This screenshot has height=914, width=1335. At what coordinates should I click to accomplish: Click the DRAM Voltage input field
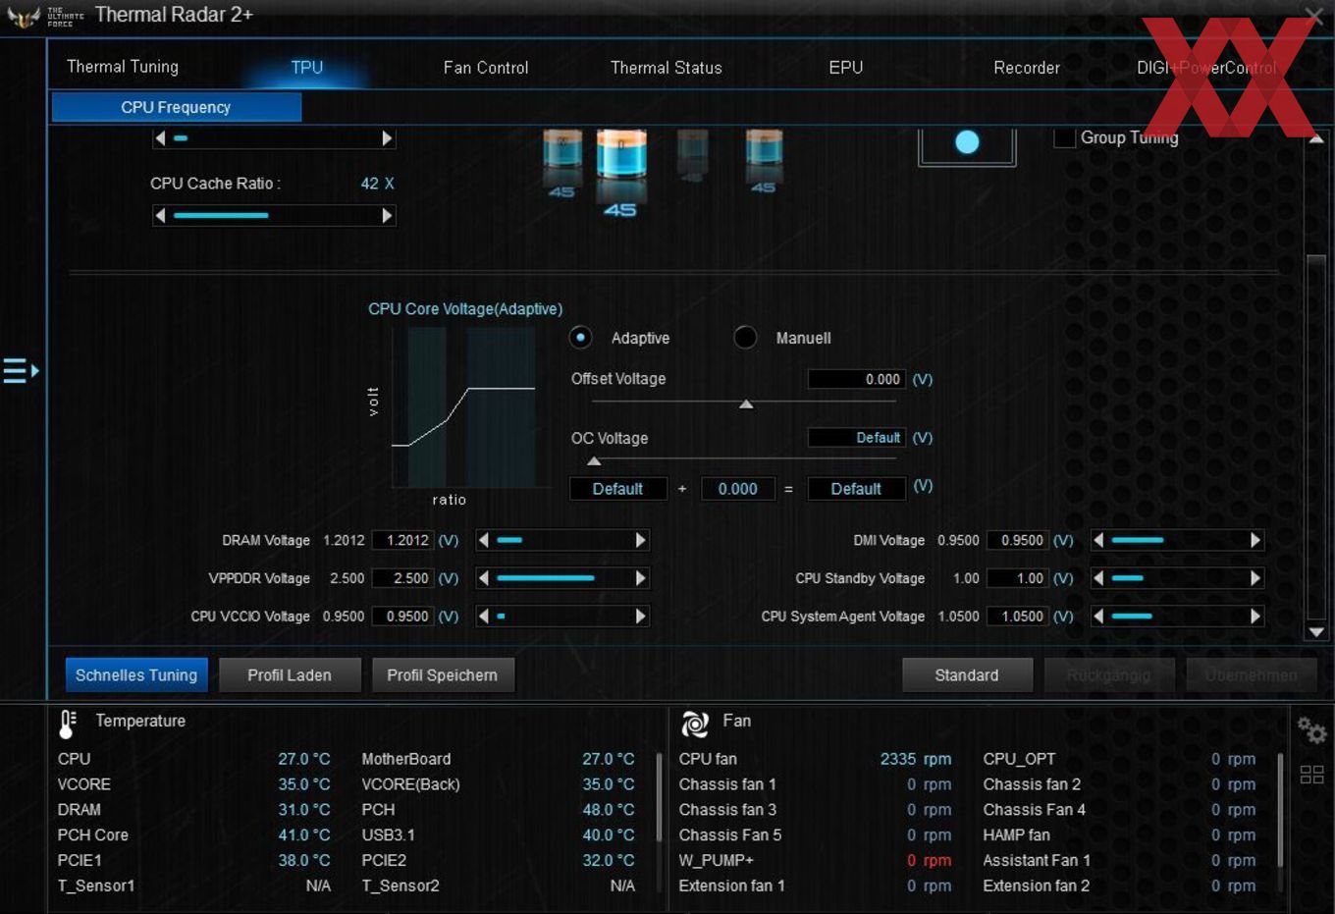tap(403, 540)
